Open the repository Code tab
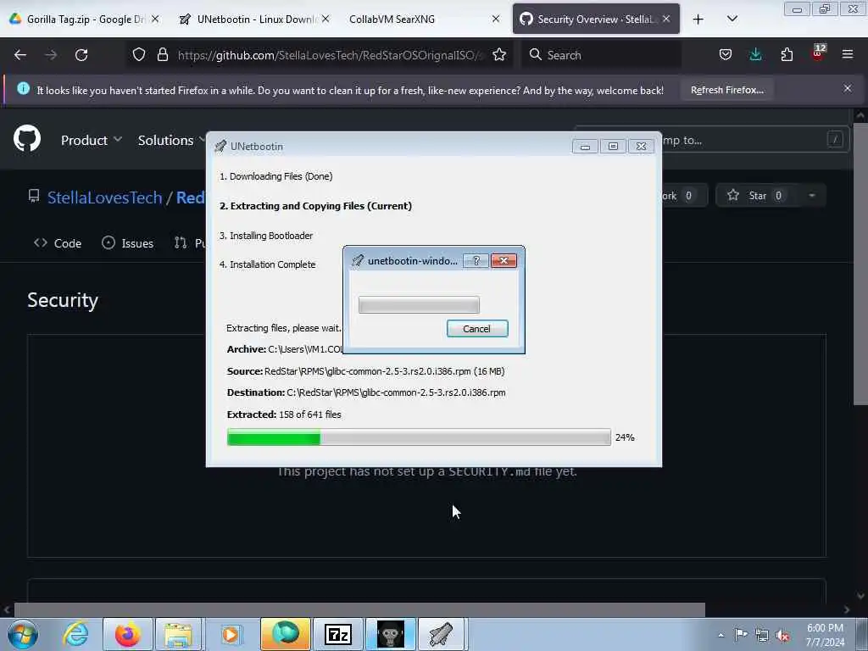 [58, 243]
